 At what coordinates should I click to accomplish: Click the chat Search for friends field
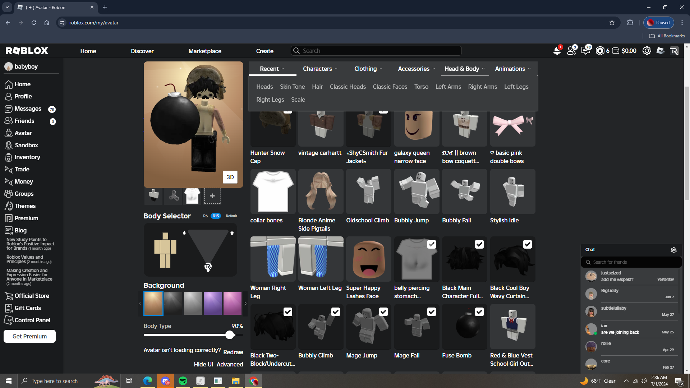pyautogui.click(x=631, y=262)
